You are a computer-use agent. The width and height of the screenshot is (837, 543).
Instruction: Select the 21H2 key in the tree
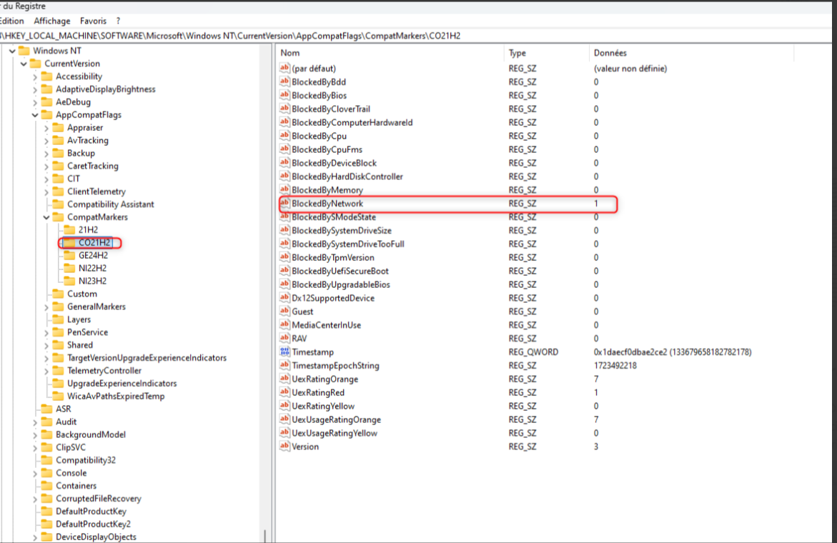pyautogui.click(x=88, y=230)
